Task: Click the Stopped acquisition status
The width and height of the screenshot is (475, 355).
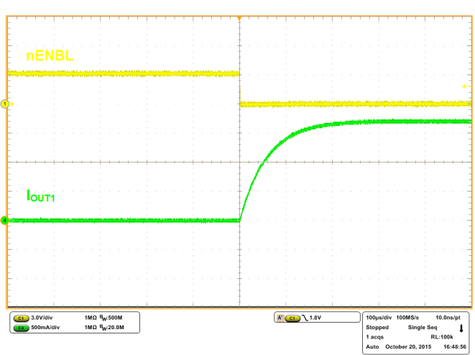Action: point(377,326)
